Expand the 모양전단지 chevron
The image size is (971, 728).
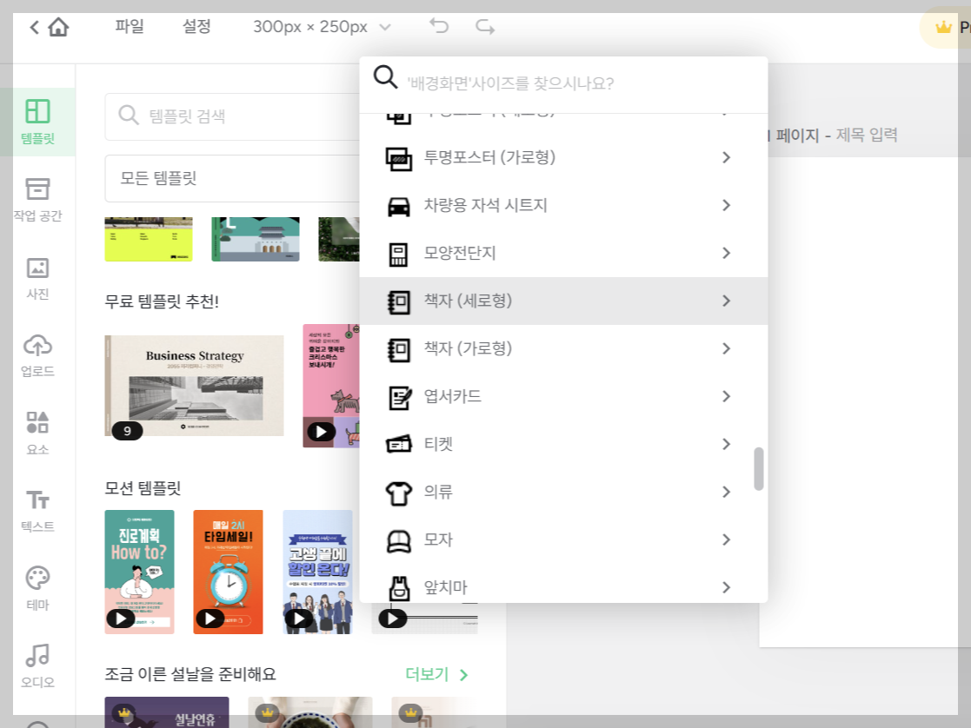727,253
